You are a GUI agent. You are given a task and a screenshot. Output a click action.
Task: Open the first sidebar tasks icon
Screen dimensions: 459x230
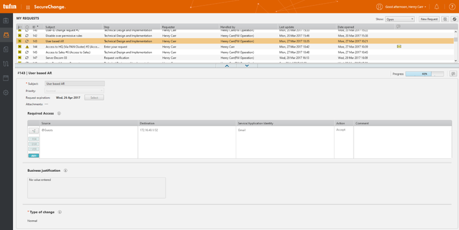pyautogui.click(x=6, y=21)
